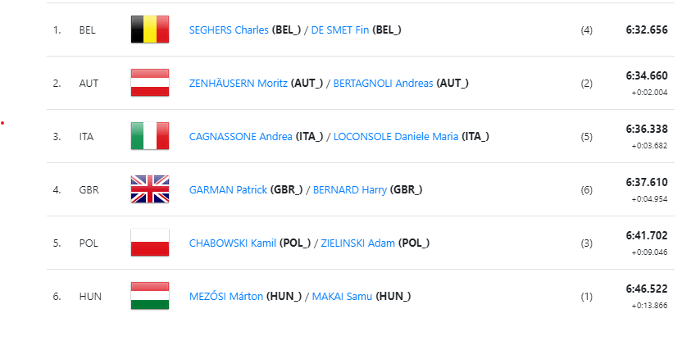Screen dimensions: 682x341
Task: Select BERNARD Harry link
Action: click(350, 189)
